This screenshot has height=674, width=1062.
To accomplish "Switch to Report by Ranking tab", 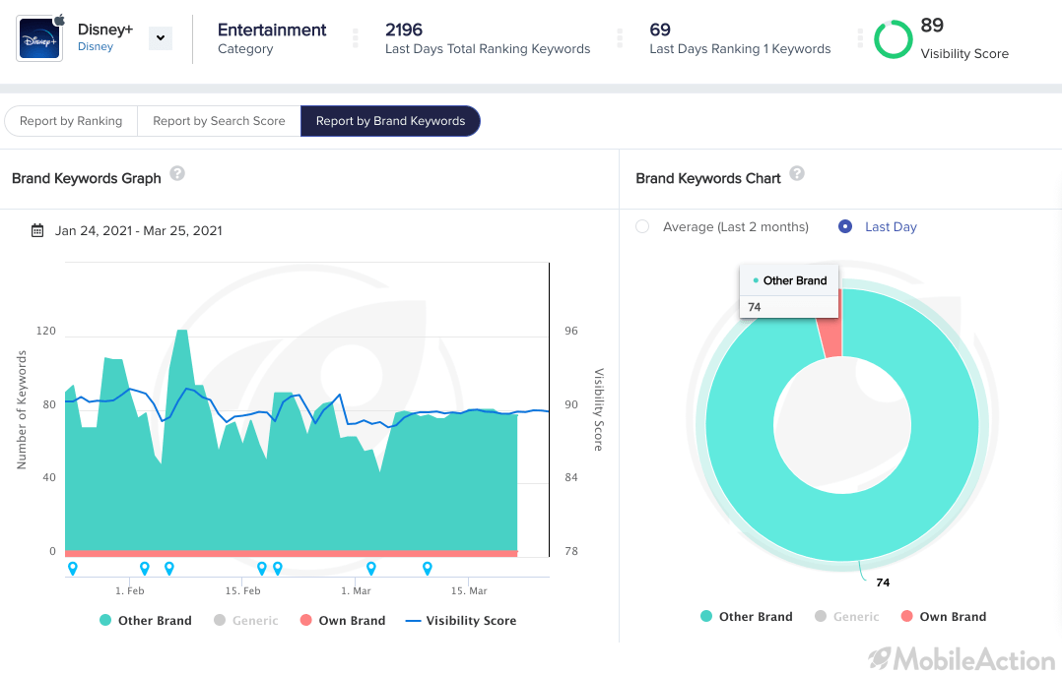I will (71, 121).
